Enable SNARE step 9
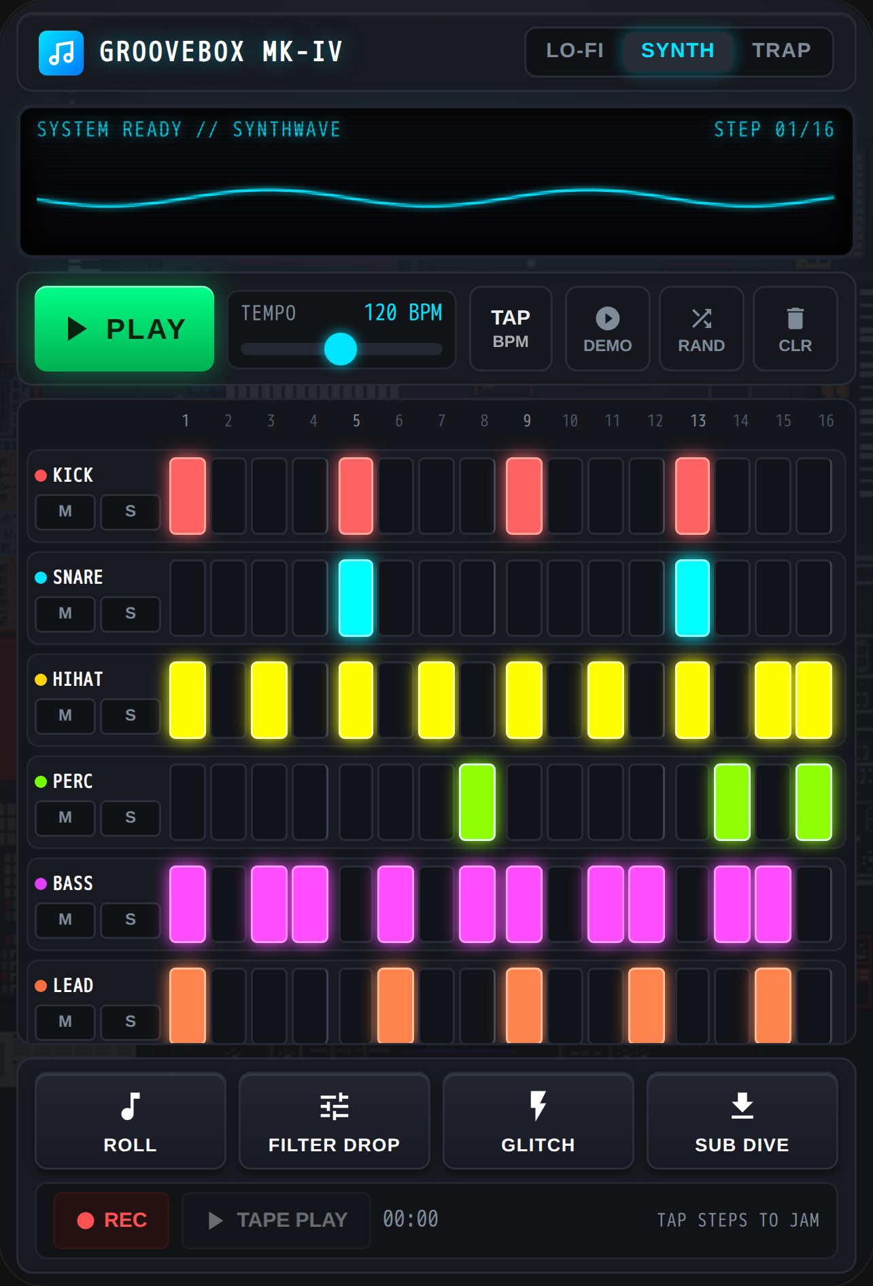Viewport: 873px width, 1286px height. [524, 598]
